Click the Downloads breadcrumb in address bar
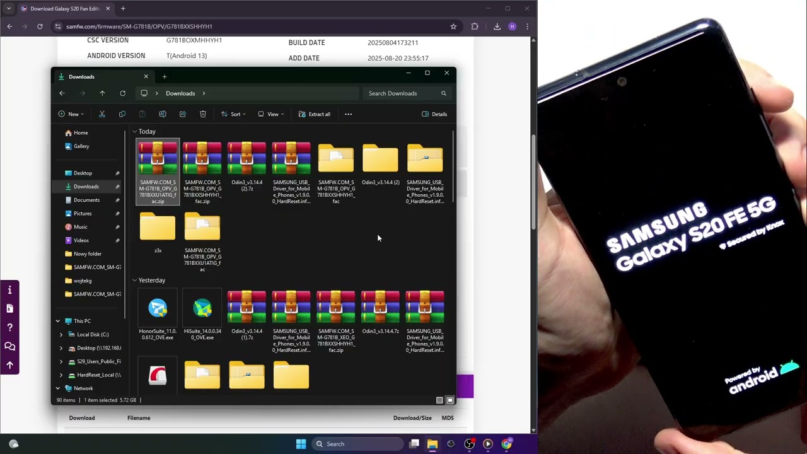 180,93
